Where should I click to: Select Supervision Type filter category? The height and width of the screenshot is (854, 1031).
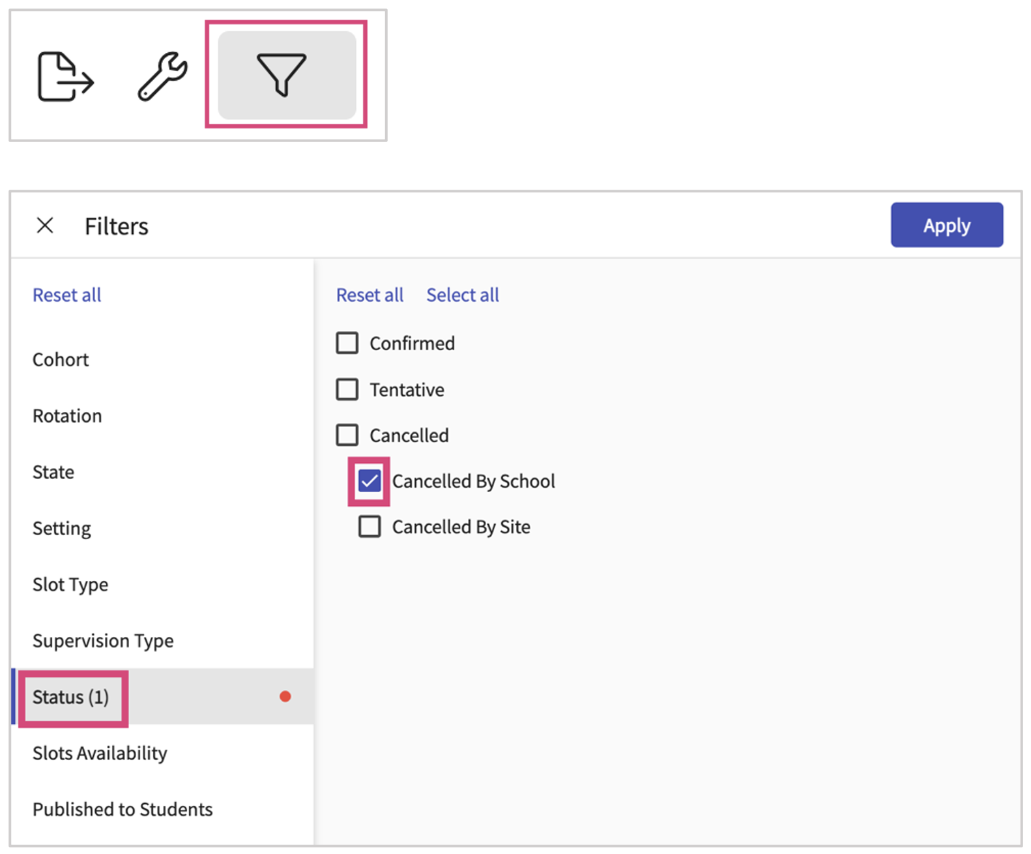(x=103, y=641)
